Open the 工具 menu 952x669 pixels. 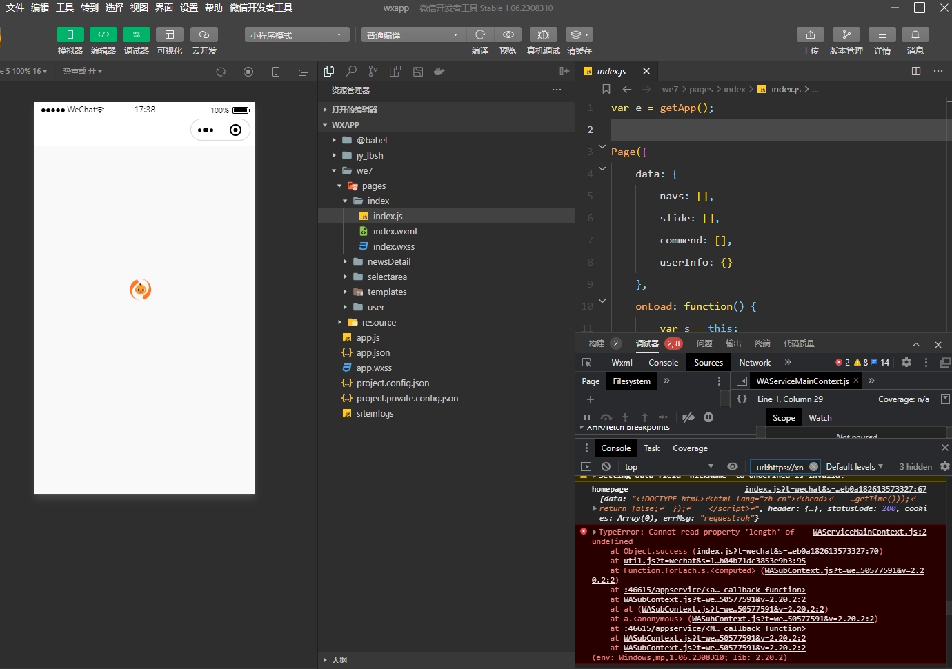[65, 8]
